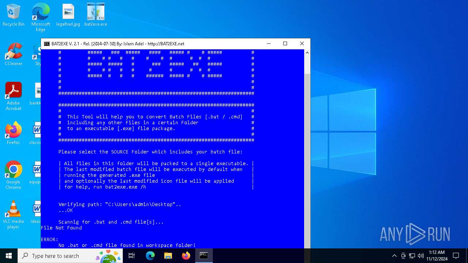
Task: Click the console window system menu icon
Action: [x=47, y=44]
